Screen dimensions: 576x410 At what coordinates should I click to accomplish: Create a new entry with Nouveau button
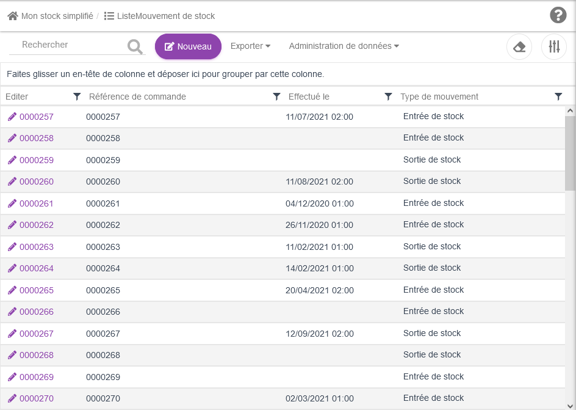click(188, 46)
